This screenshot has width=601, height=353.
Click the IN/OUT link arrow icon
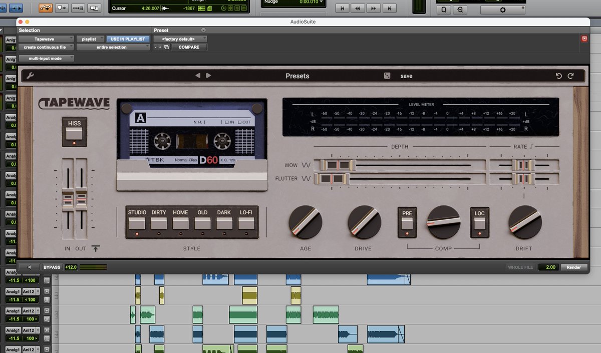pyautogui.click(x=96, y=248)
